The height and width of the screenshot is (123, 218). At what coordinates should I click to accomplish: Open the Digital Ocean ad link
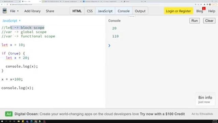pyautogui.click(x=99, y=114)
